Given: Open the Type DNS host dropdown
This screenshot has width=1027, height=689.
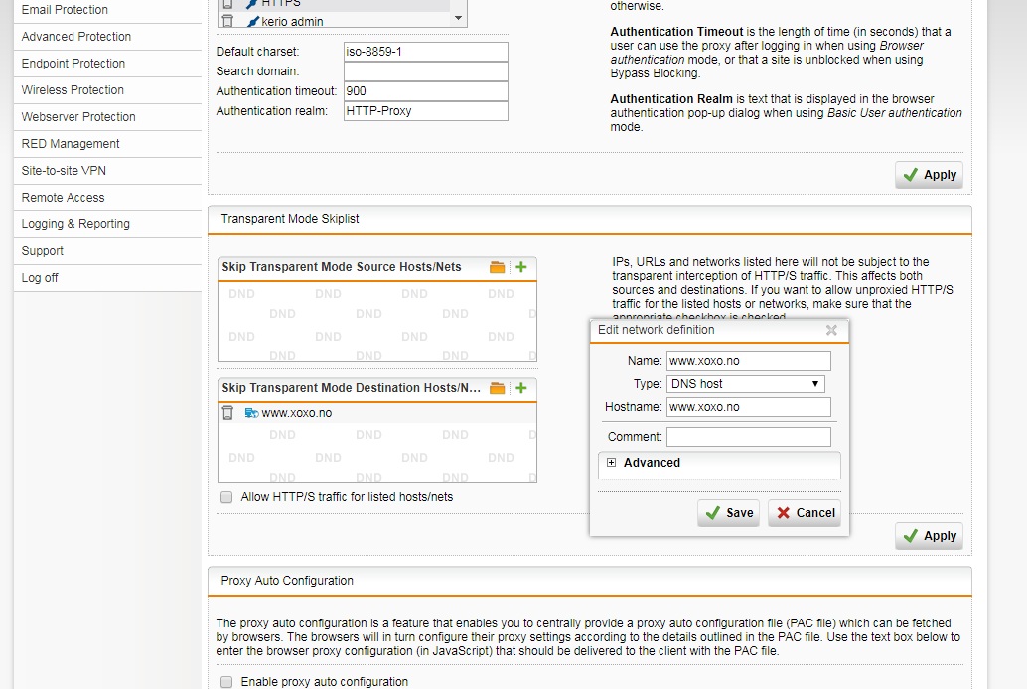Looking at the screenshot, I should pyautogui.click(x=745, y=384).
